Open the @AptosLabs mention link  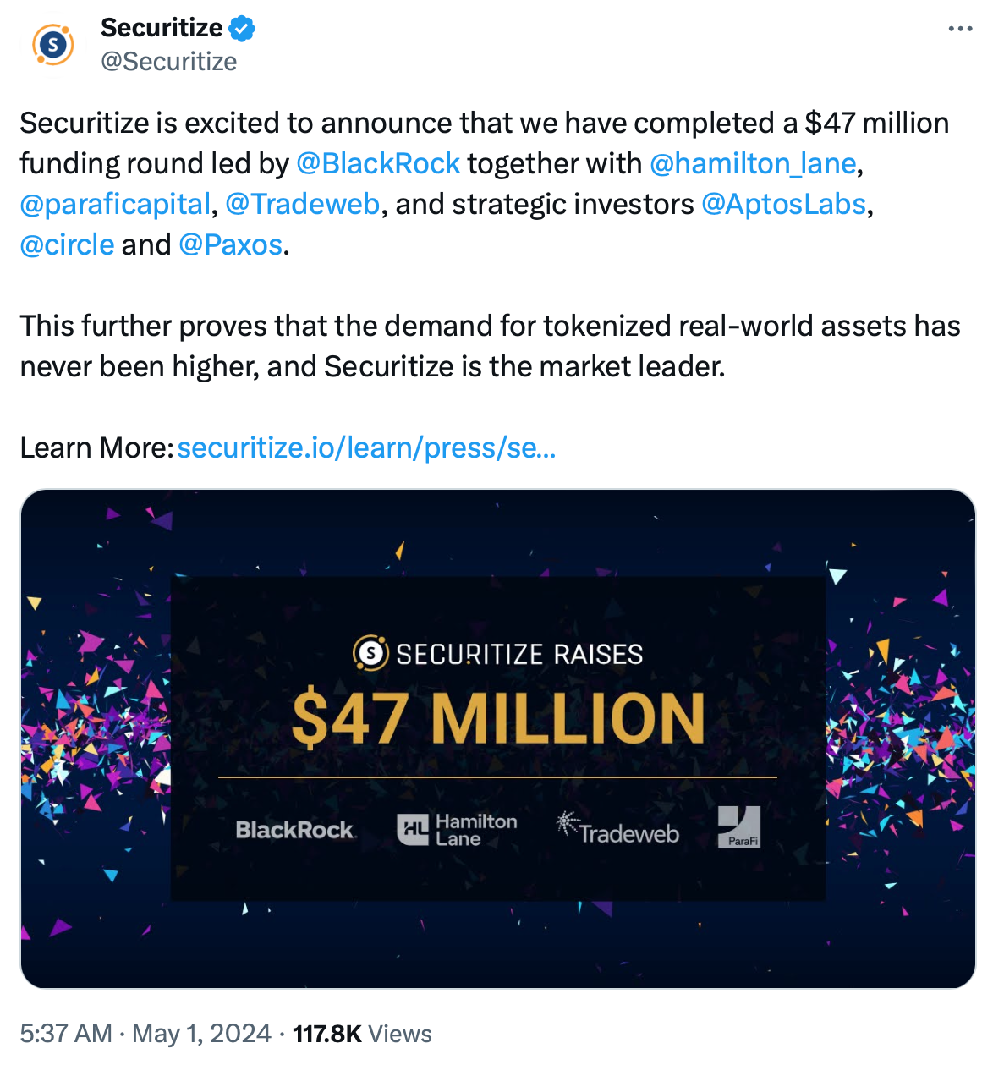(x=784, y=204)
